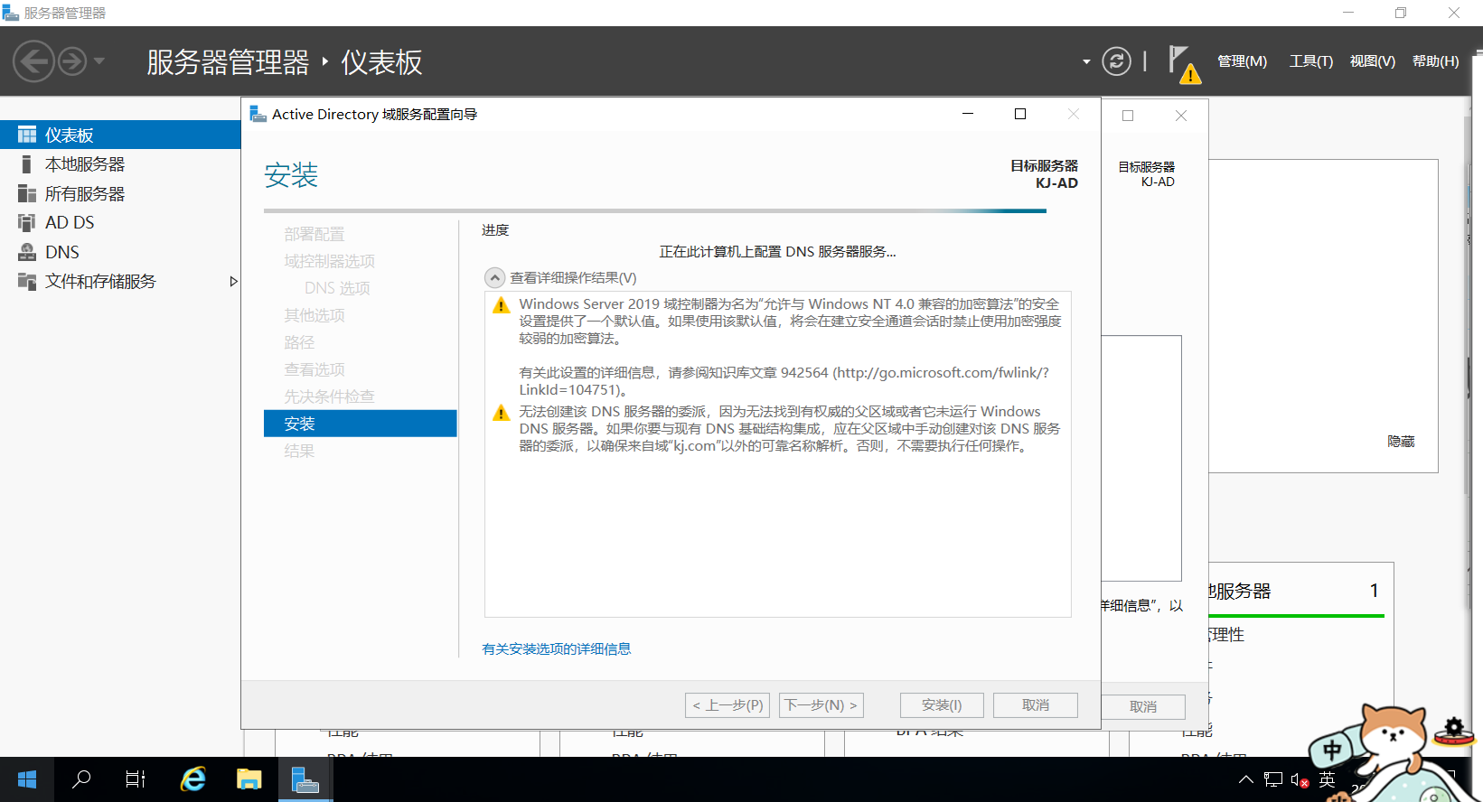Click the forward navigation arrow in Server Manager
Viewport: 1483px width, 802px height.
(72, 61)
